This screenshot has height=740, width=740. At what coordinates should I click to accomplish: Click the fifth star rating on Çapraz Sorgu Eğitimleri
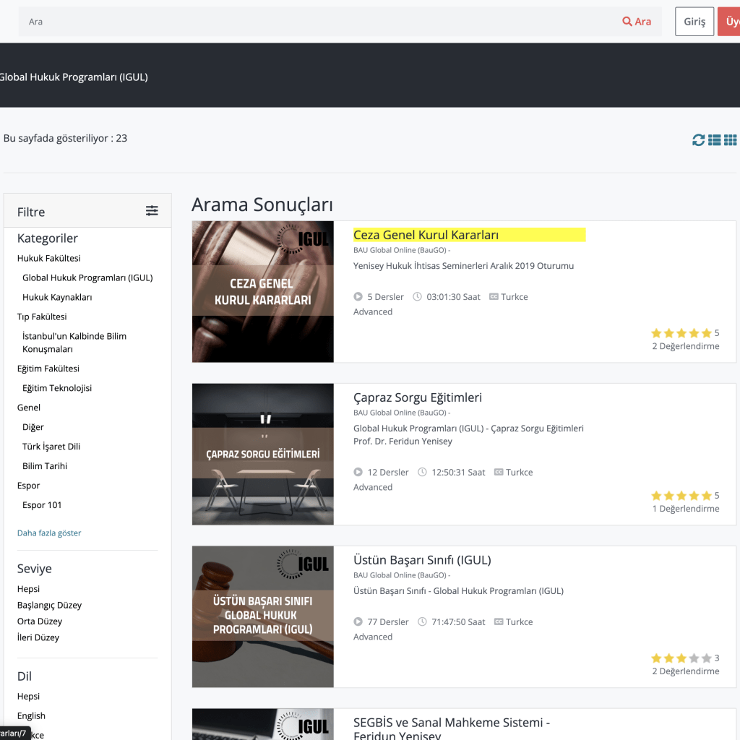pyautogui.click(x=707, y=496)
